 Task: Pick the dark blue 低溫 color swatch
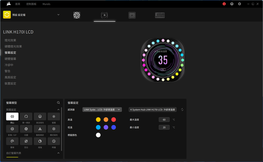(114, 128)
